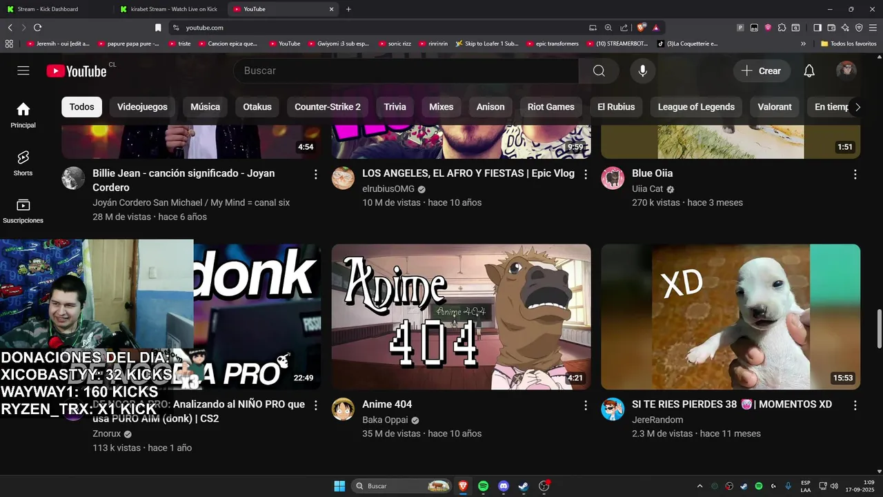Start voice search with the microphone
Image resolution: width=883 pixels, height=497 pixels.
tap(642, 70)
